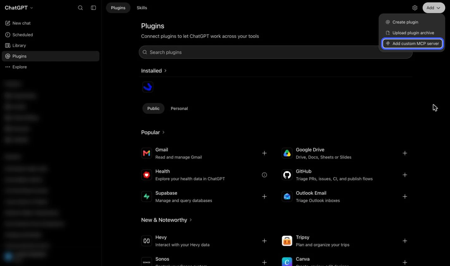Viewport: 450px width, 266px height.
Task: Open search with the magnifier icon in sidebar
Action: (80, 8)
